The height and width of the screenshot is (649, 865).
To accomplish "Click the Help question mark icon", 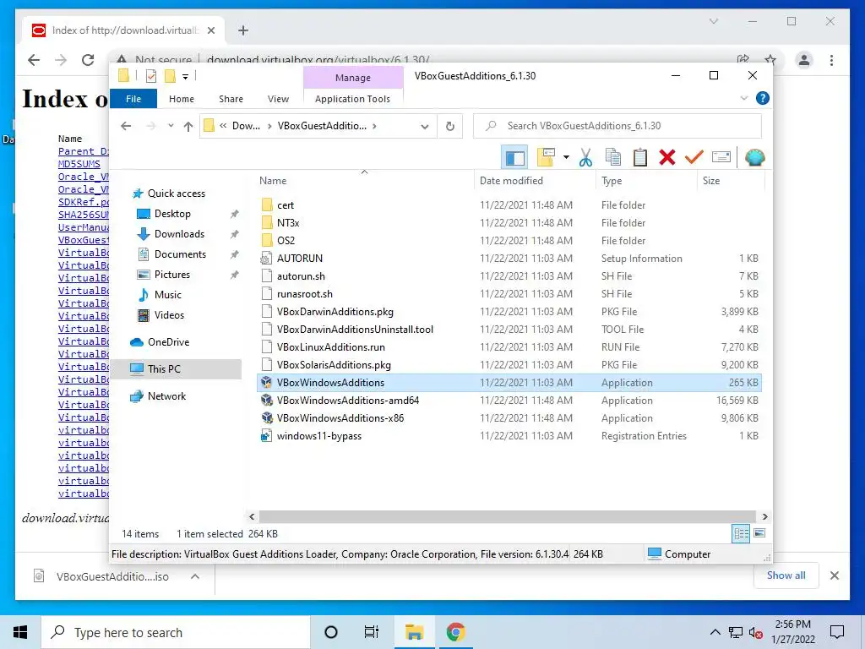I will [x=763, y=98].
